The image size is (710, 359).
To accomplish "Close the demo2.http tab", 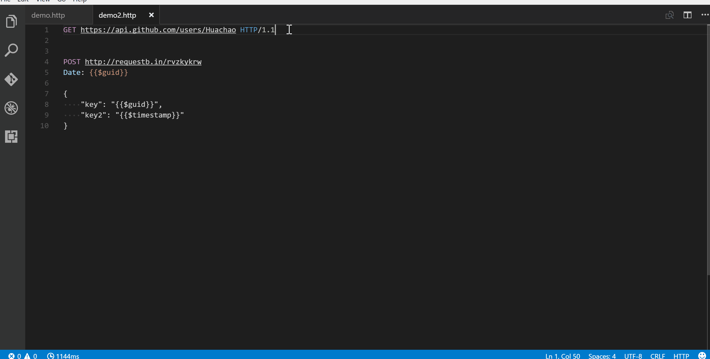I will [152, 15].
